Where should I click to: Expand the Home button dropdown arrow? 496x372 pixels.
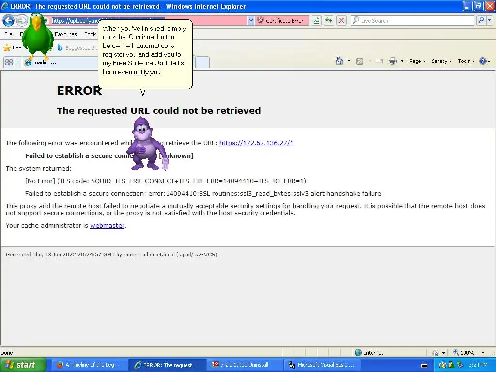point(349,61)
